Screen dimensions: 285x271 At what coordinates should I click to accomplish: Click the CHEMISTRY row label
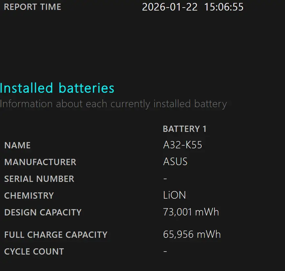(29, 196)
